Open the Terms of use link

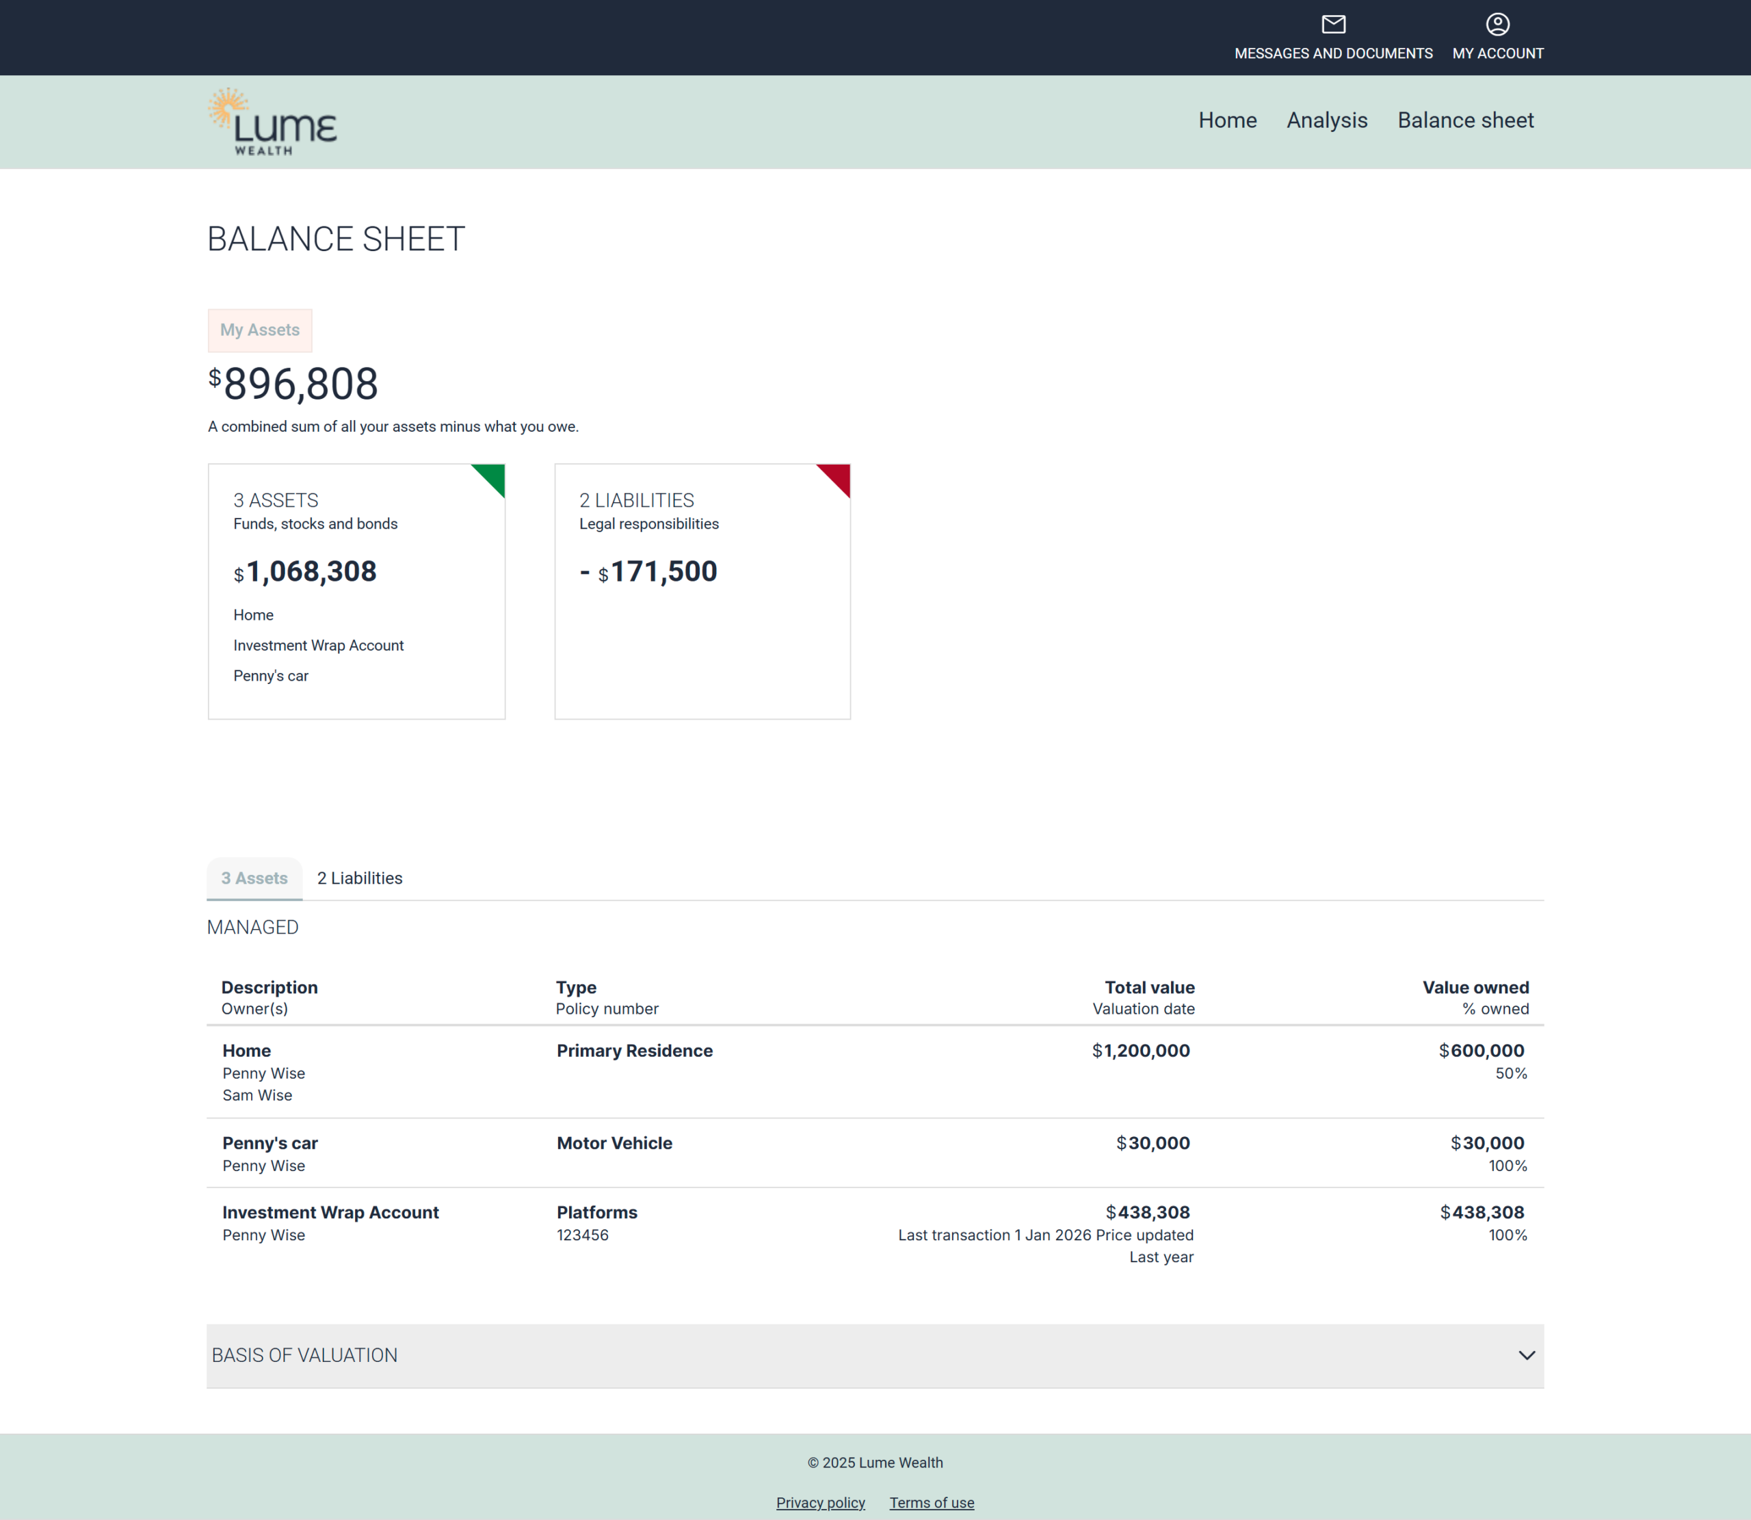point(931,1502)
